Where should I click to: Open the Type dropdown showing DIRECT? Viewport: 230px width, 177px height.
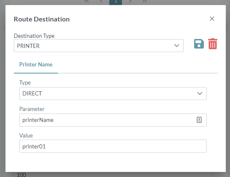coord(113,93)
